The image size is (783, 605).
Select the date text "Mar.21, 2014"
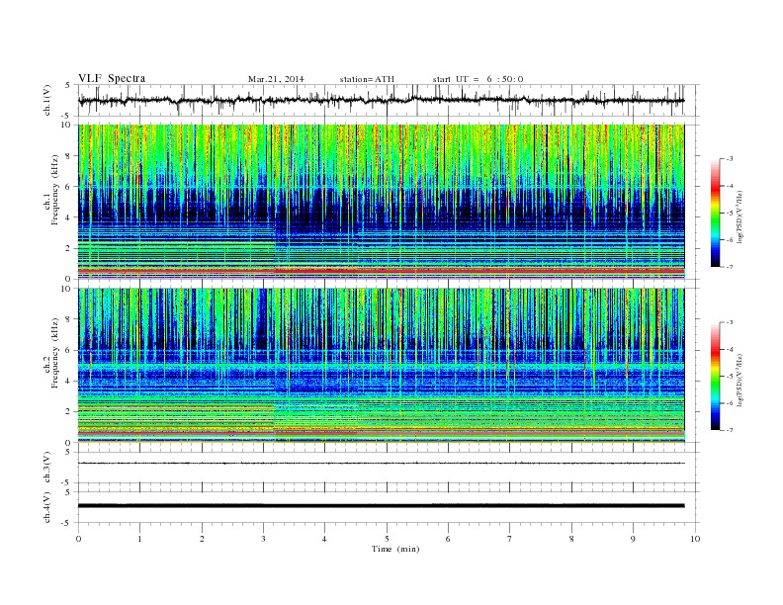click(276, 79)
